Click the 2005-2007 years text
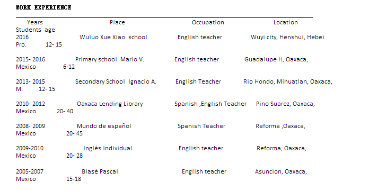 (x=30, y=171)
